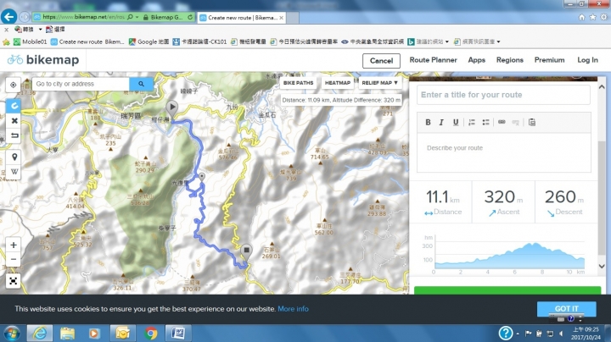
Task: Open Apps menu item
Action: click(477, 60)
